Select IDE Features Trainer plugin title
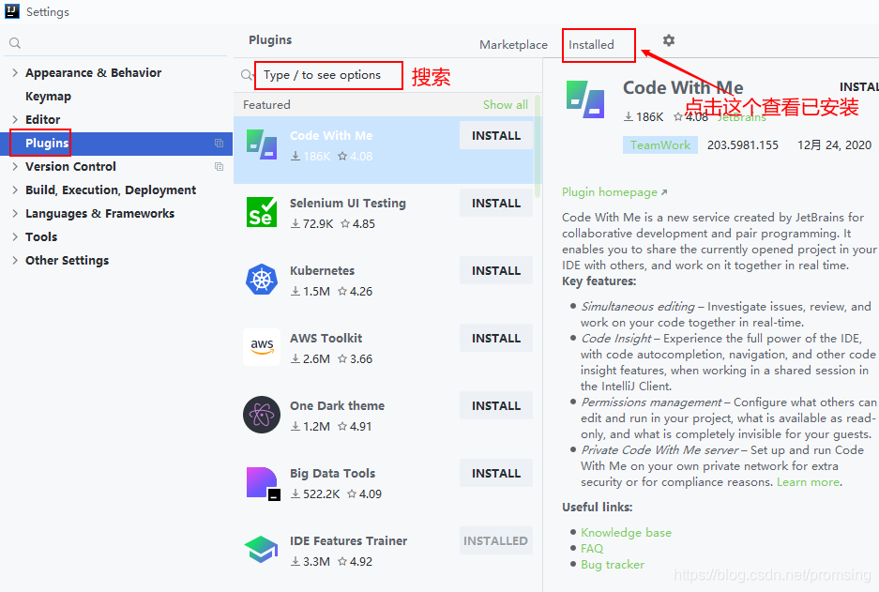 pos(348,541)
